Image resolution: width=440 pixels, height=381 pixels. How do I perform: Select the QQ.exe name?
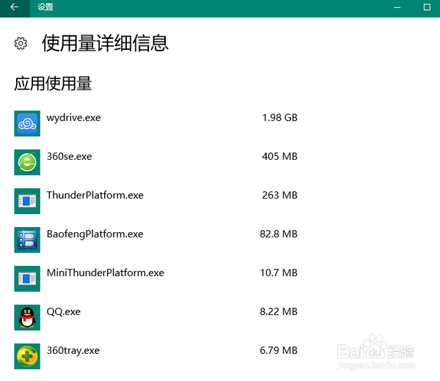(x=64, y=311)
